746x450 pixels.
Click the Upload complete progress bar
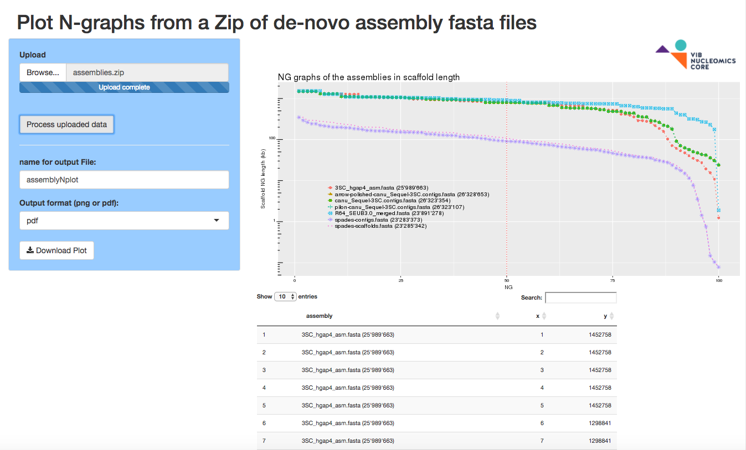(124, 87)
